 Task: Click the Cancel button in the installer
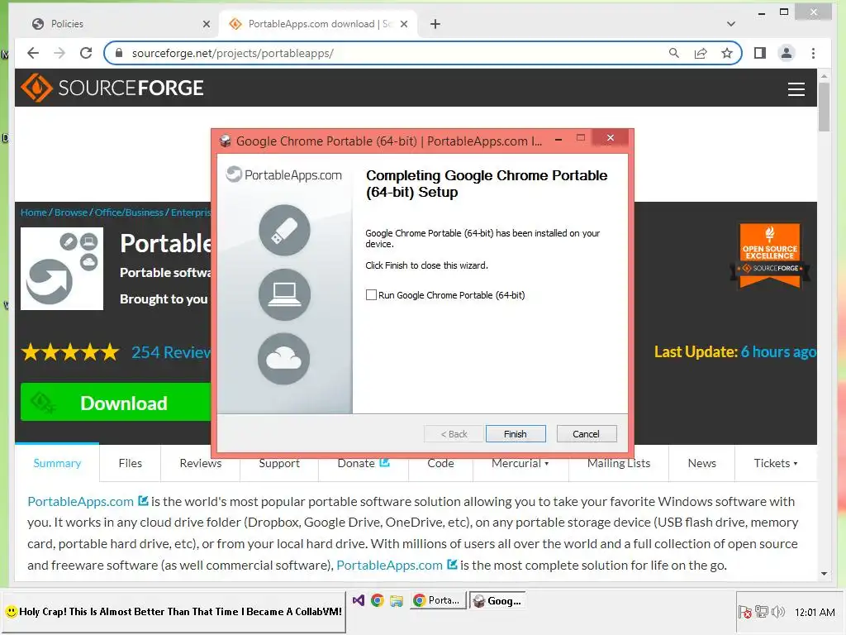586,433
